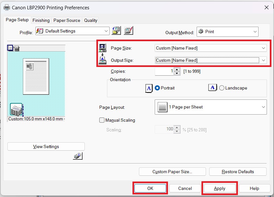Click the printer icon in the title bar
Image resolution: width=274 pixels, height=197 pixels.
click(7, 7)
